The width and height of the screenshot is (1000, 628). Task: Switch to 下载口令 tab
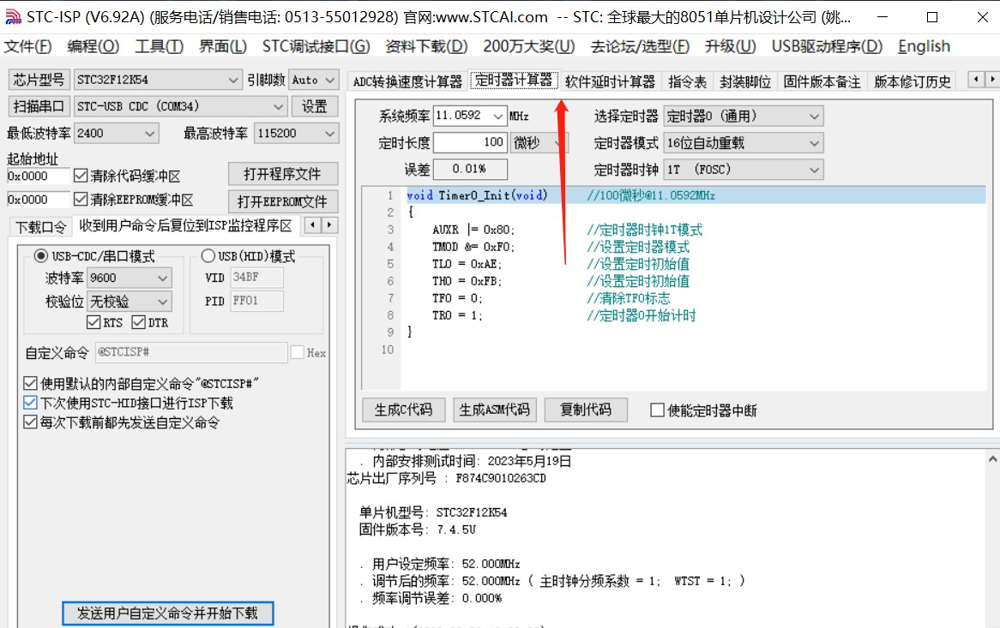41,227
